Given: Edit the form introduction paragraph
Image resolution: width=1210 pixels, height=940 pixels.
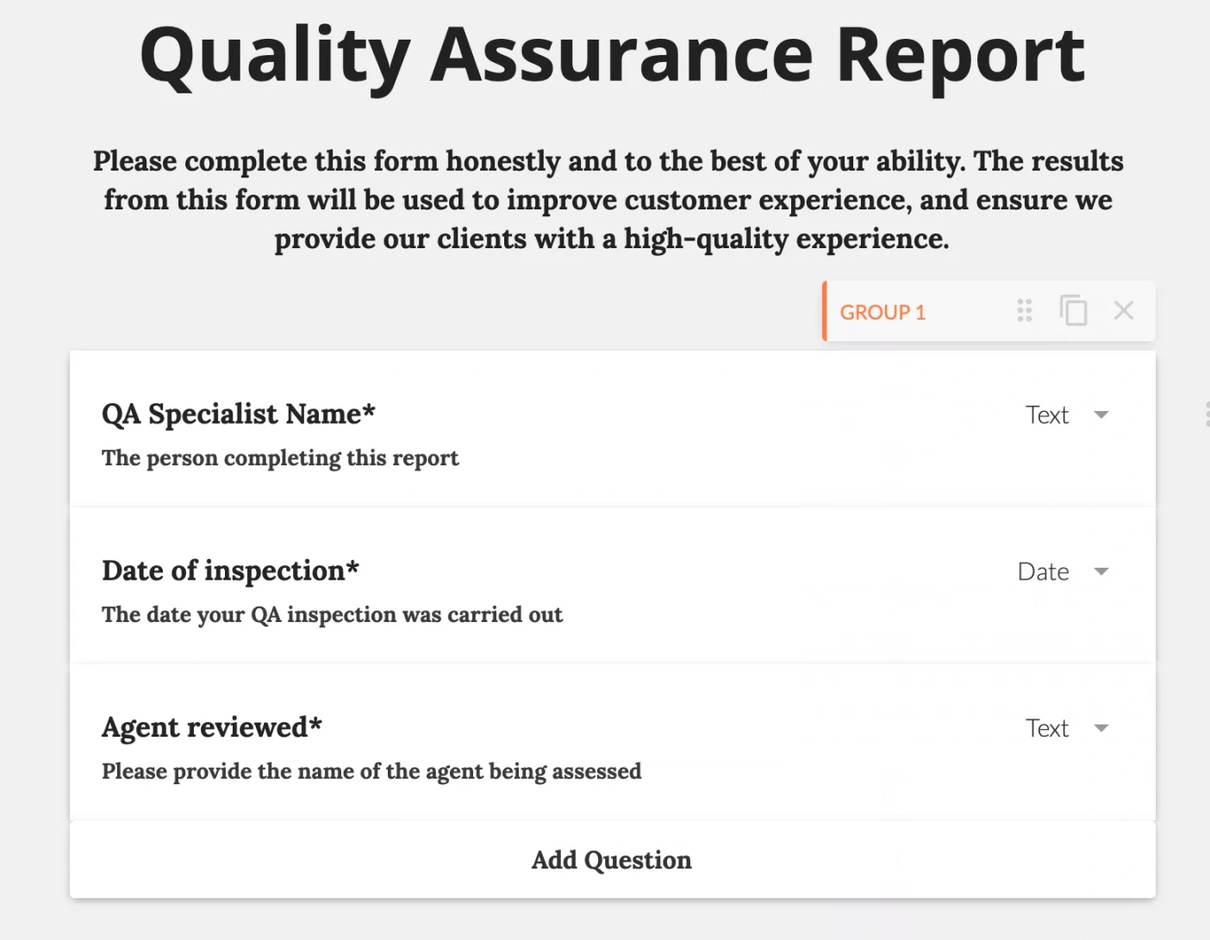Looking at the screenshot, I should pyautogui.click(x=608, y=200).
